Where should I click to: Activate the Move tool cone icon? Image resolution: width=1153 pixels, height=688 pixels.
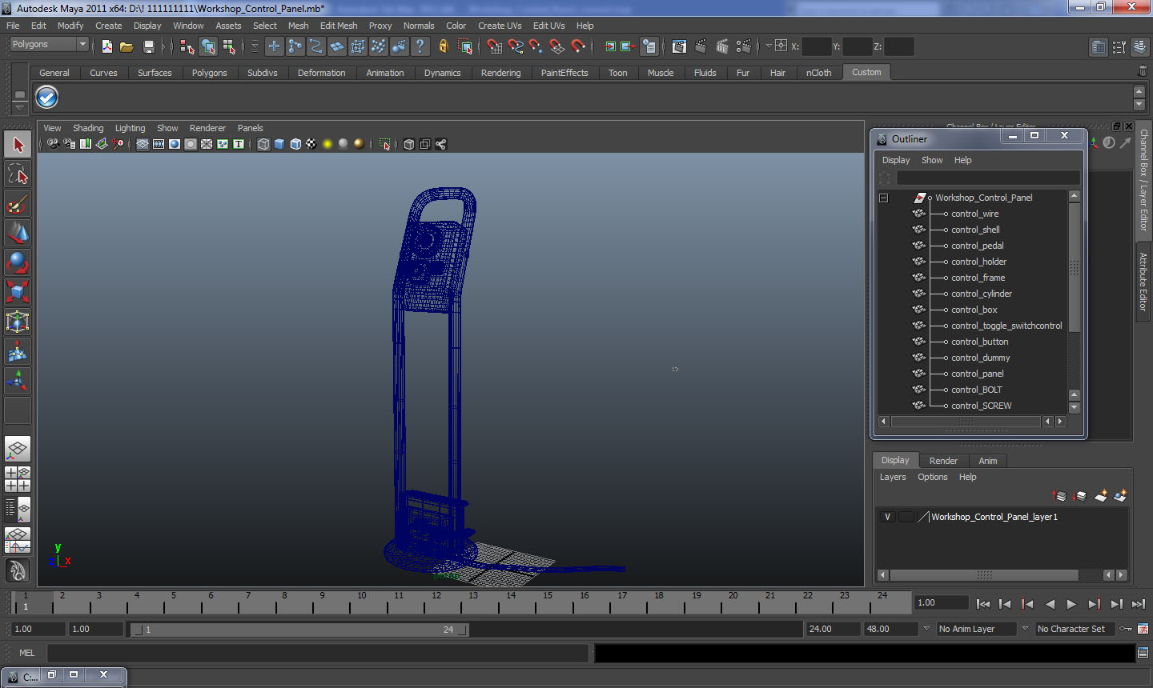coord(18,234)
